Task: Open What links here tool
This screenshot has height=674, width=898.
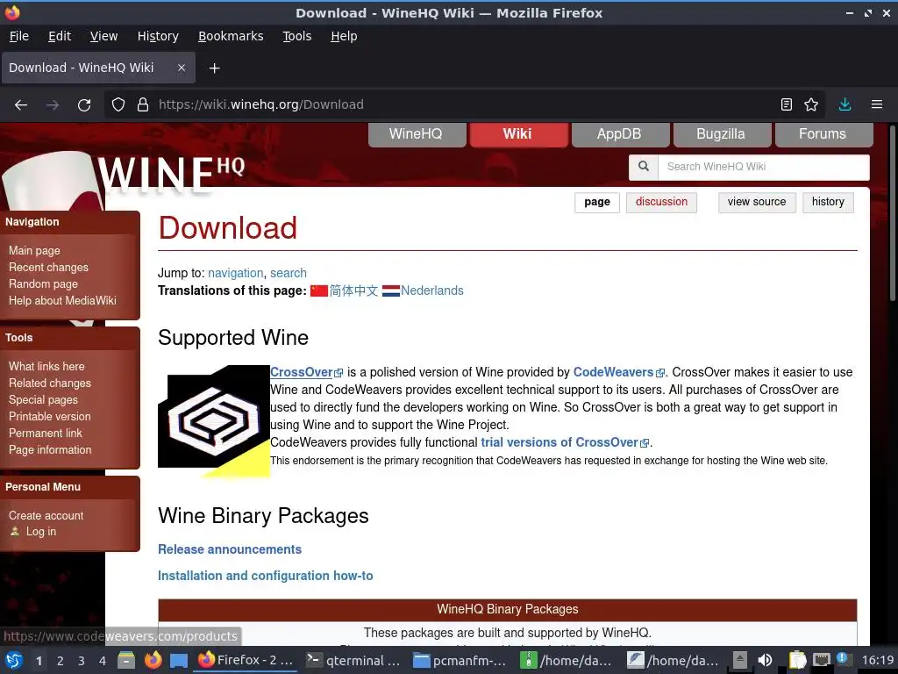Action: (46, 366)
